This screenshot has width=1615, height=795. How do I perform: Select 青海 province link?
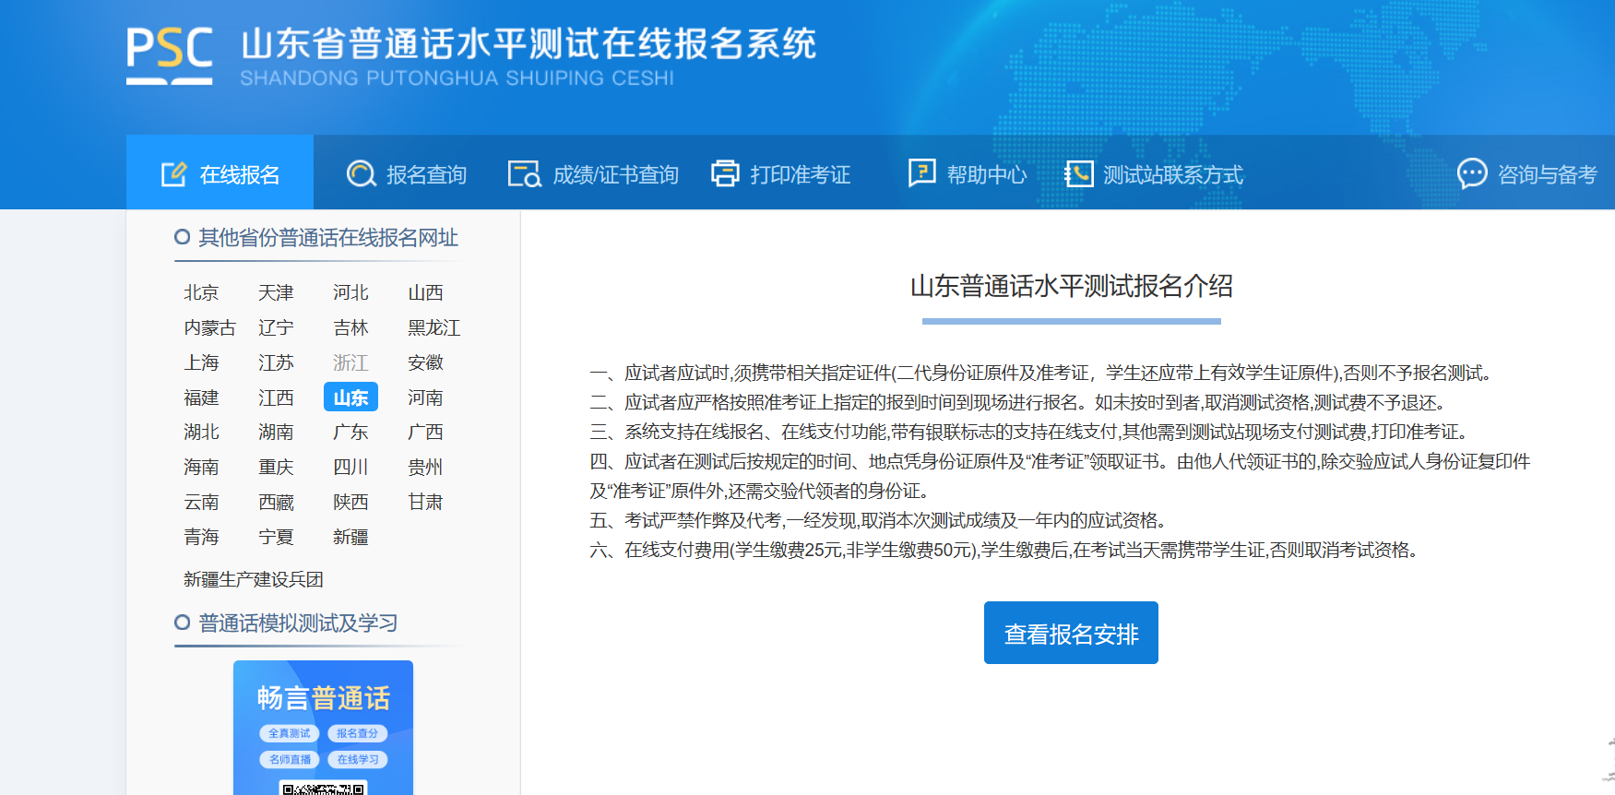(x=201, y=537)
